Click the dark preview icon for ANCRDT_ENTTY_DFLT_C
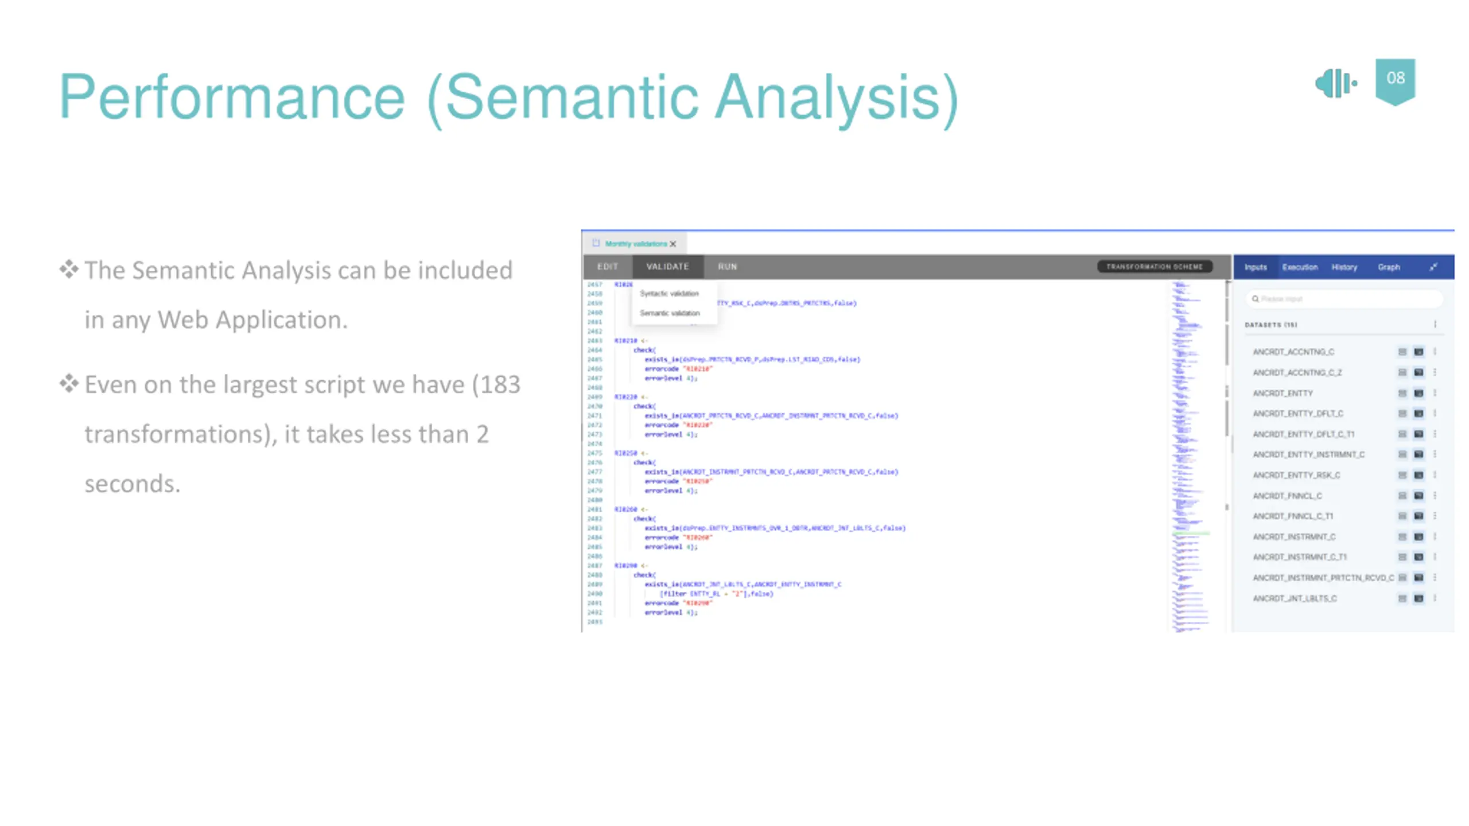This screenshot has height=826, width=1469. [x=1419, y=413]
